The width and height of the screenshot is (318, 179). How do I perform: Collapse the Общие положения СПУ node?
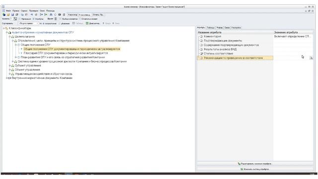[x=15, y=45]
